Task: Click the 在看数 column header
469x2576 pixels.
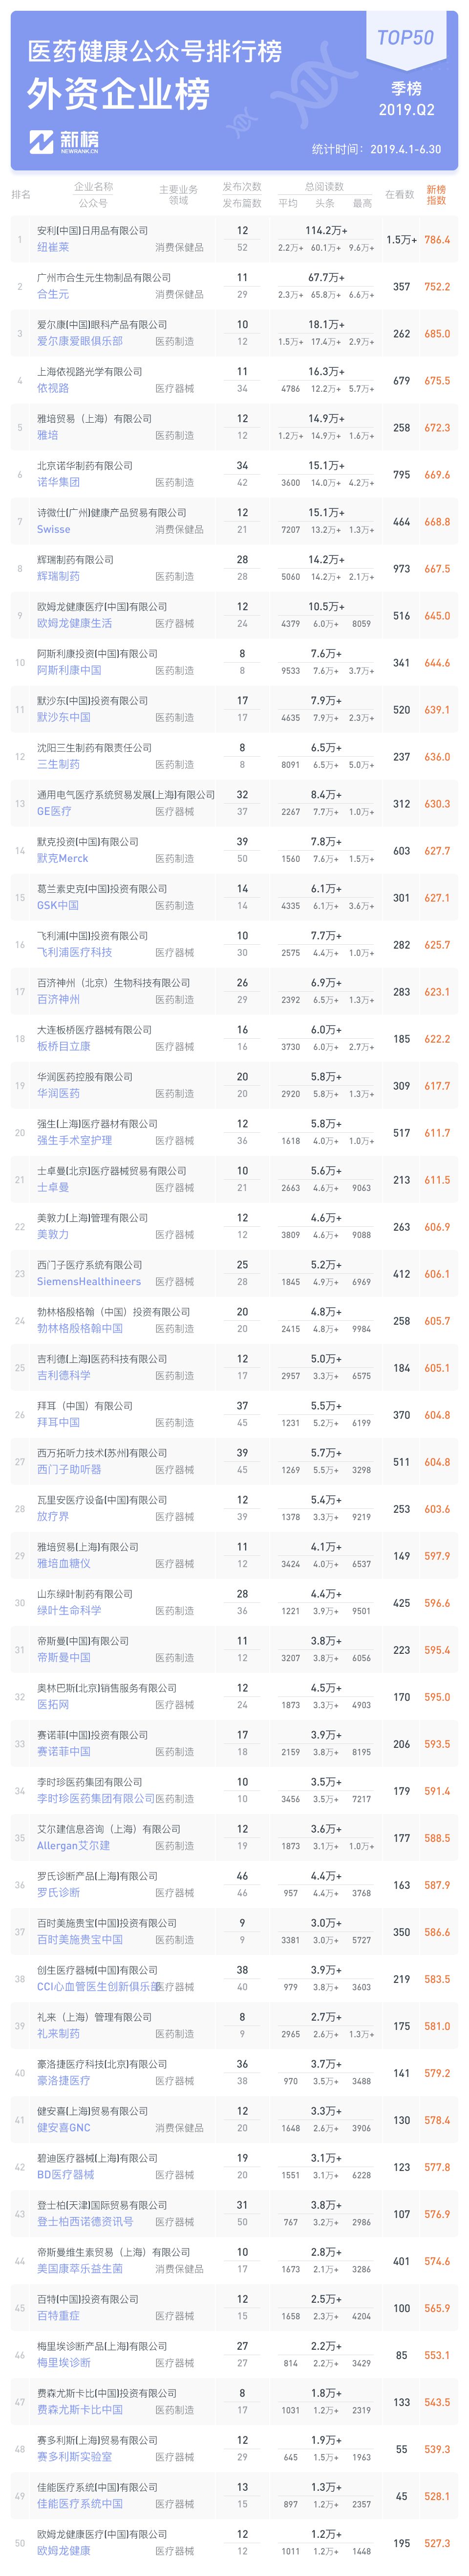Action: click(400, 195)
